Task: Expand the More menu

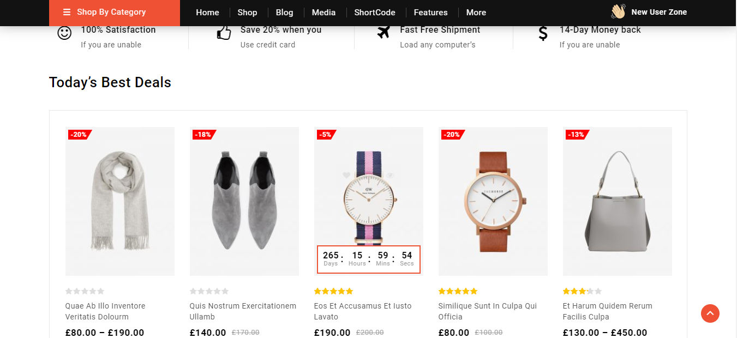Action: point(476,13)
